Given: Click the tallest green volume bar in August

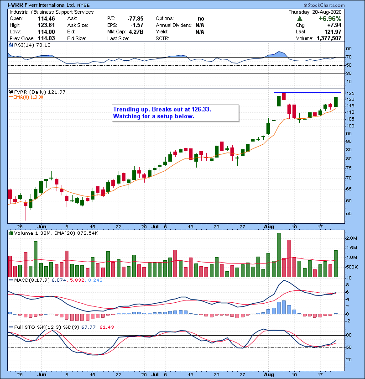Looking at the screenshot, I should 278,255.
